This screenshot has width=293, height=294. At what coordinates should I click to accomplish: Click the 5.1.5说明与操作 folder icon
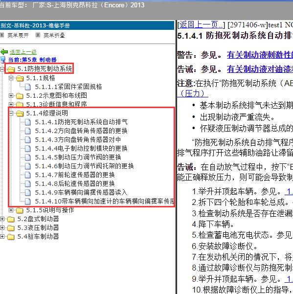(x=20, y=210)
